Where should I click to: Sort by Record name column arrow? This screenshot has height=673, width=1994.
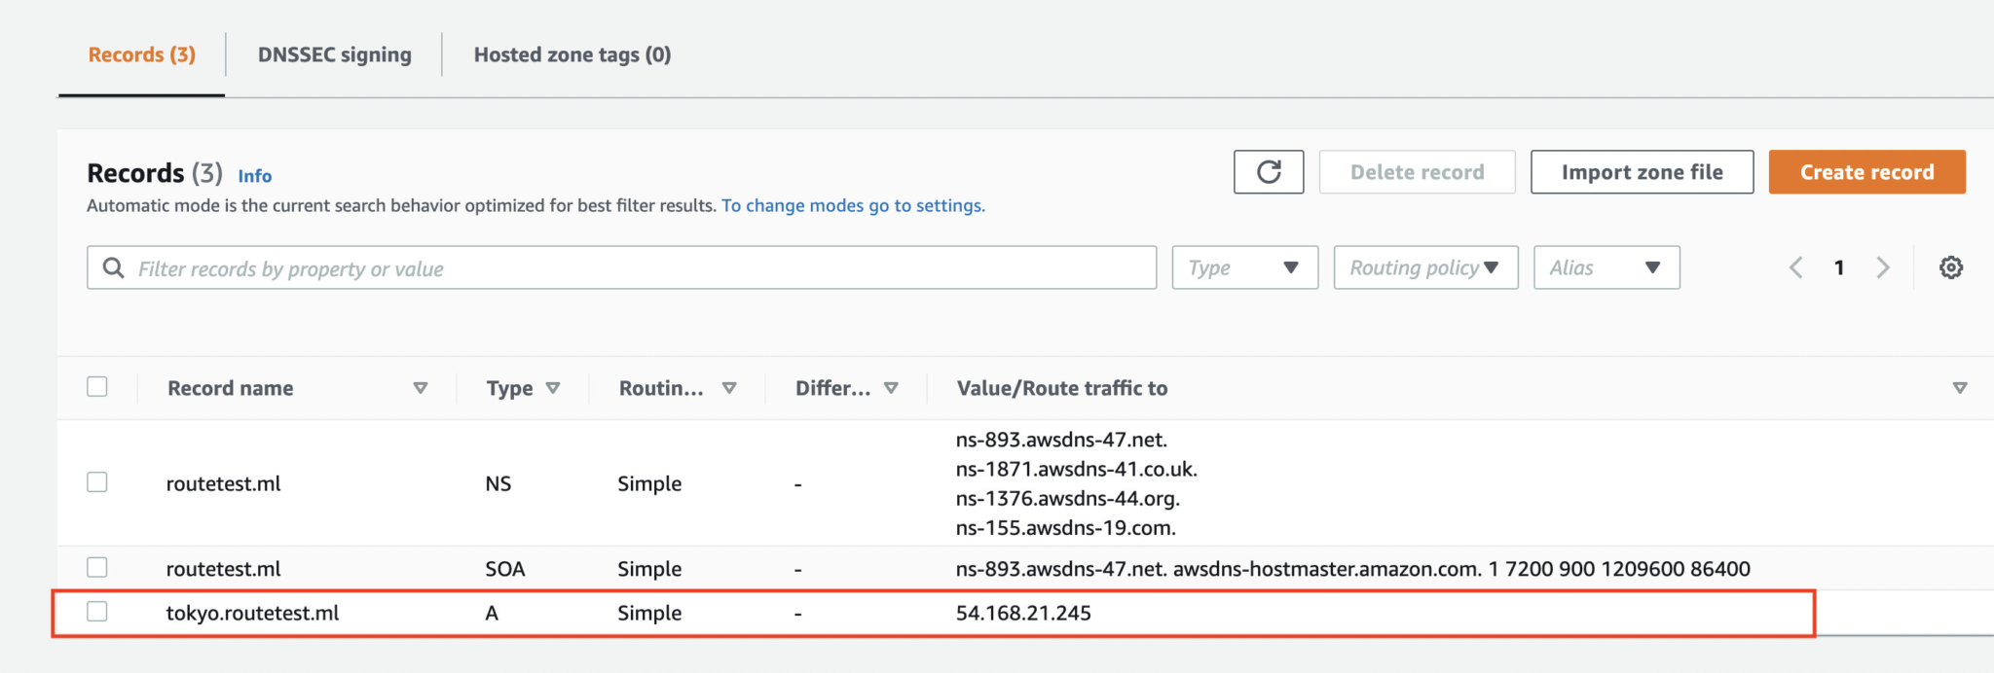click(421, 388)
